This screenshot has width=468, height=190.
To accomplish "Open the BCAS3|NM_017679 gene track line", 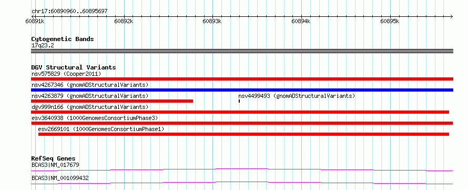I will [x=242, y=169].
